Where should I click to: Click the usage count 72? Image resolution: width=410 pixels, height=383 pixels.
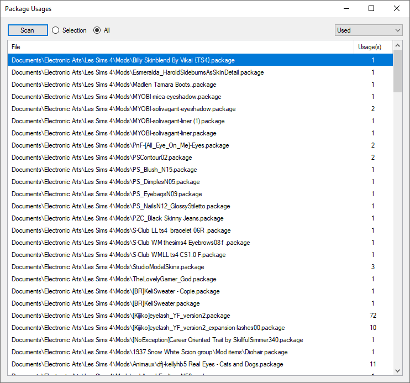click(373, 316)
